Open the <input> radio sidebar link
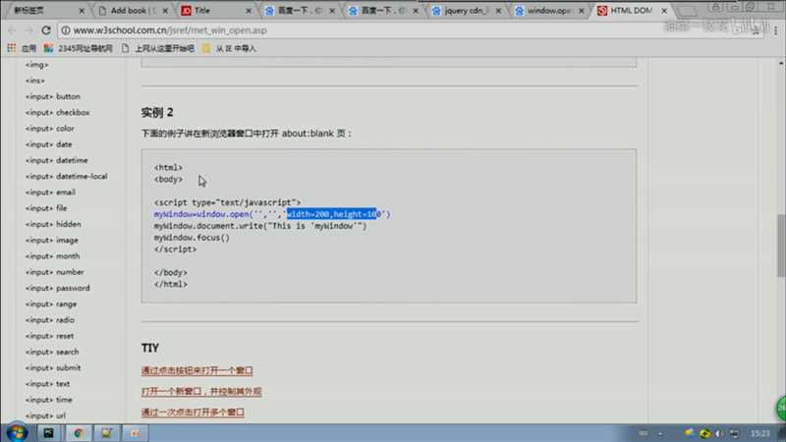Screen dimensions: 786x442 50,320
